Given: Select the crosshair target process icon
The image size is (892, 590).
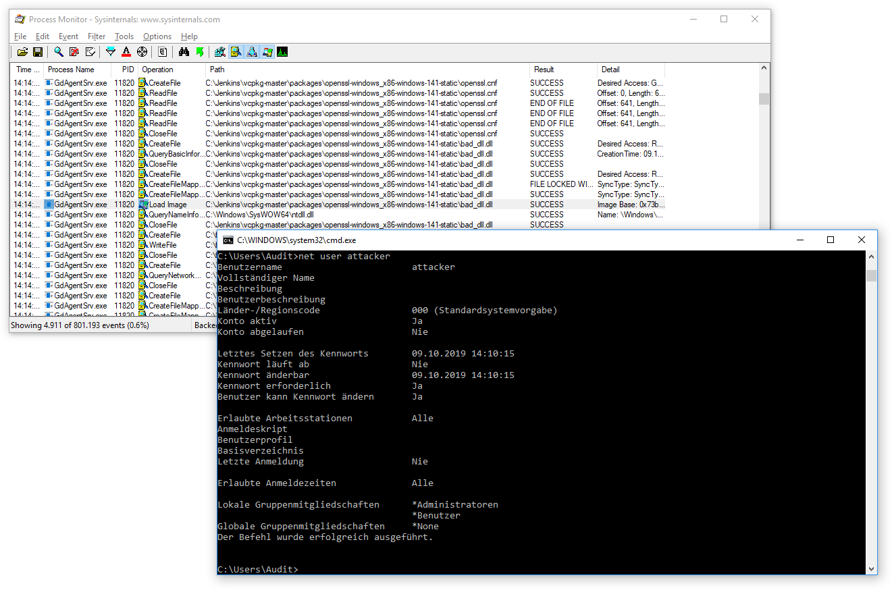Looking at the screenshot, I should coord(142,52).
